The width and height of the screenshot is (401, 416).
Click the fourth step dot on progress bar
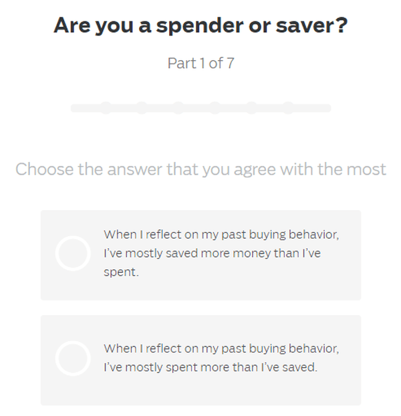(215, 108)
